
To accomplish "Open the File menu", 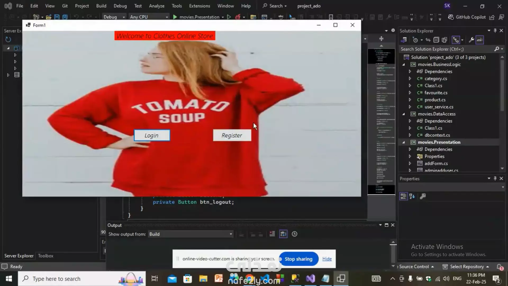I will (20, 6).
